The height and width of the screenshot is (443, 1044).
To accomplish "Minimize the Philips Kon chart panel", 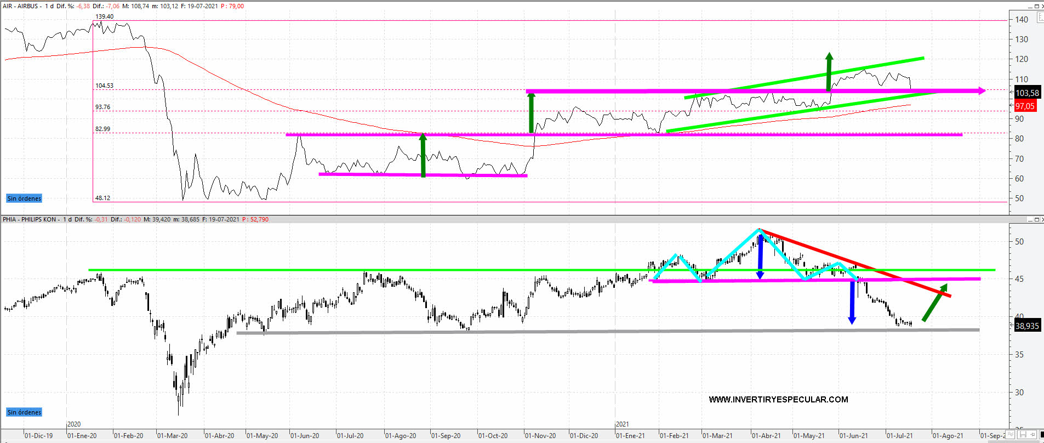I will (x=1030, y=219).
